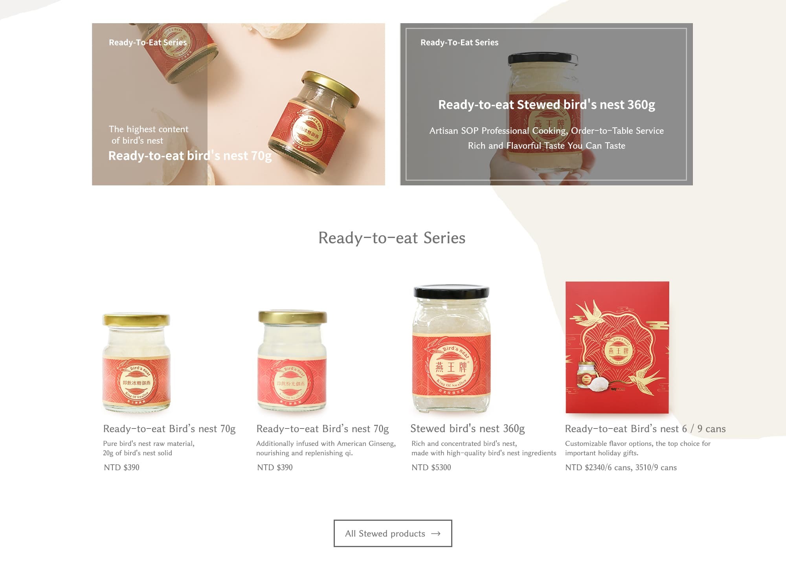The width and height of the screenshot is (786, 564).
Task: Open the All Stewed products button
Action: coord(393,533)
